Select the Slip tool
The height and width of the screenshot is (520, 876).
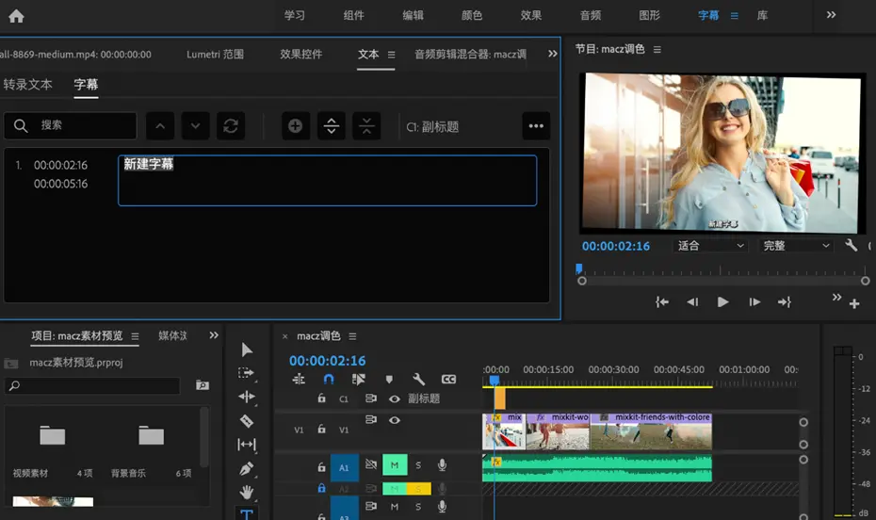247,445
